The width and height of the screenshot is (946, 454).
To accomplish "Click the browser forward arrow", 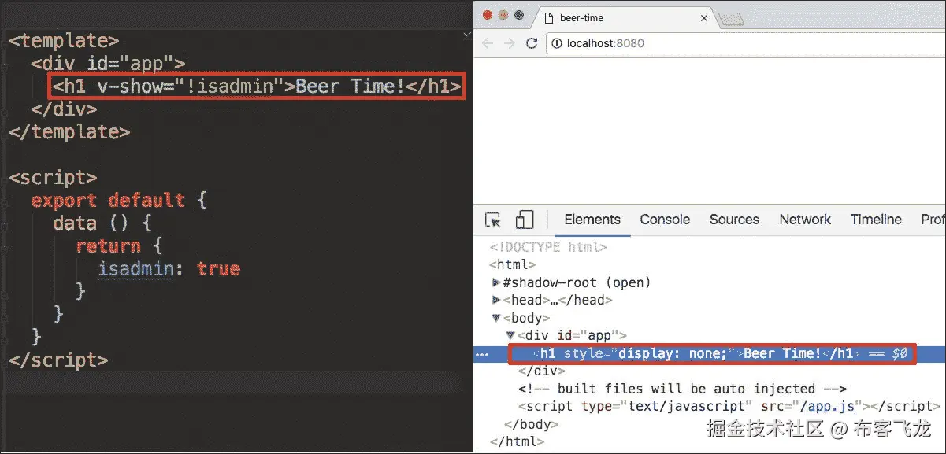I will (x=510, y=43).
